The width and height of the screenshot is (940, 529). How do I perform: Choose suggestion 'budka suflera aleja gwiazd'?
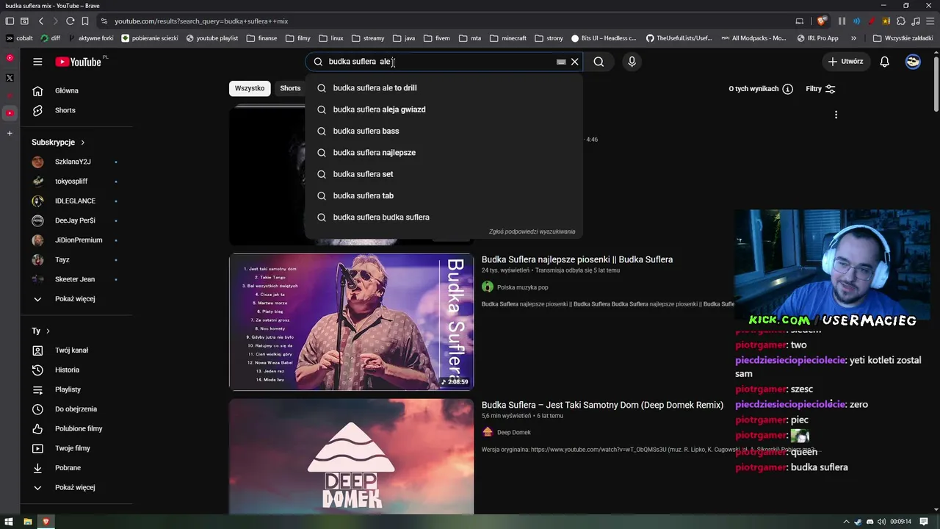[444, 109]
